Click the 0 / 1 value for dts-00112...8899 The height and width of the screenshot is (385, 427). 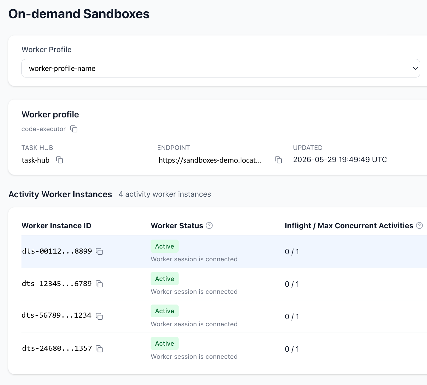[292, 252]
